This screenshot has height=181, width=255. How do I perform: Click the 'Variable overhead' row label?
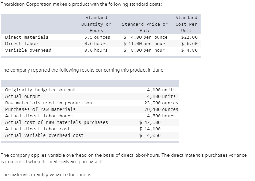(x=28, y=50)
